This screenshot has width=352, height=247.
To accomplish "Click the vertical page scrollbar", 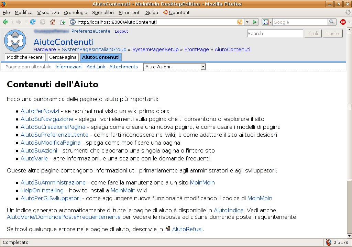I will (x=349, y=137).
